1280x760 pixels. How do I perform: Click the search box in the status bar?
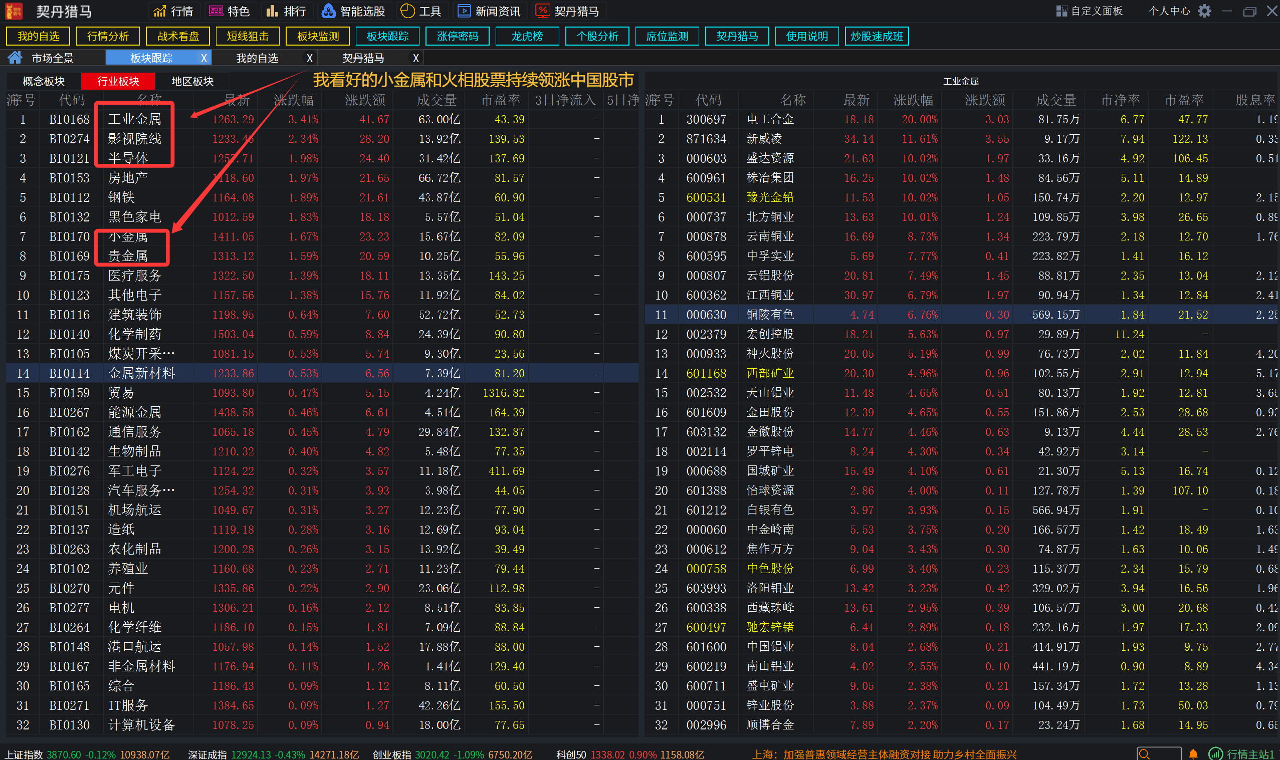(1160, 754)
